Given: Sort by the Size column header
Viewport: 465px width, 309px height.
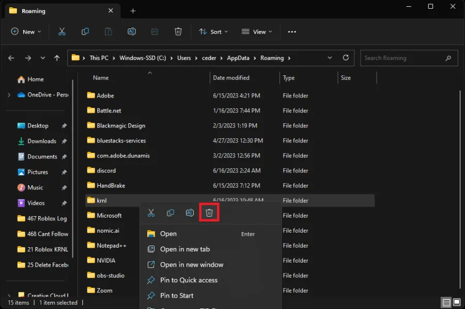Looking at the screenshot, I should (x=346, y=78).
